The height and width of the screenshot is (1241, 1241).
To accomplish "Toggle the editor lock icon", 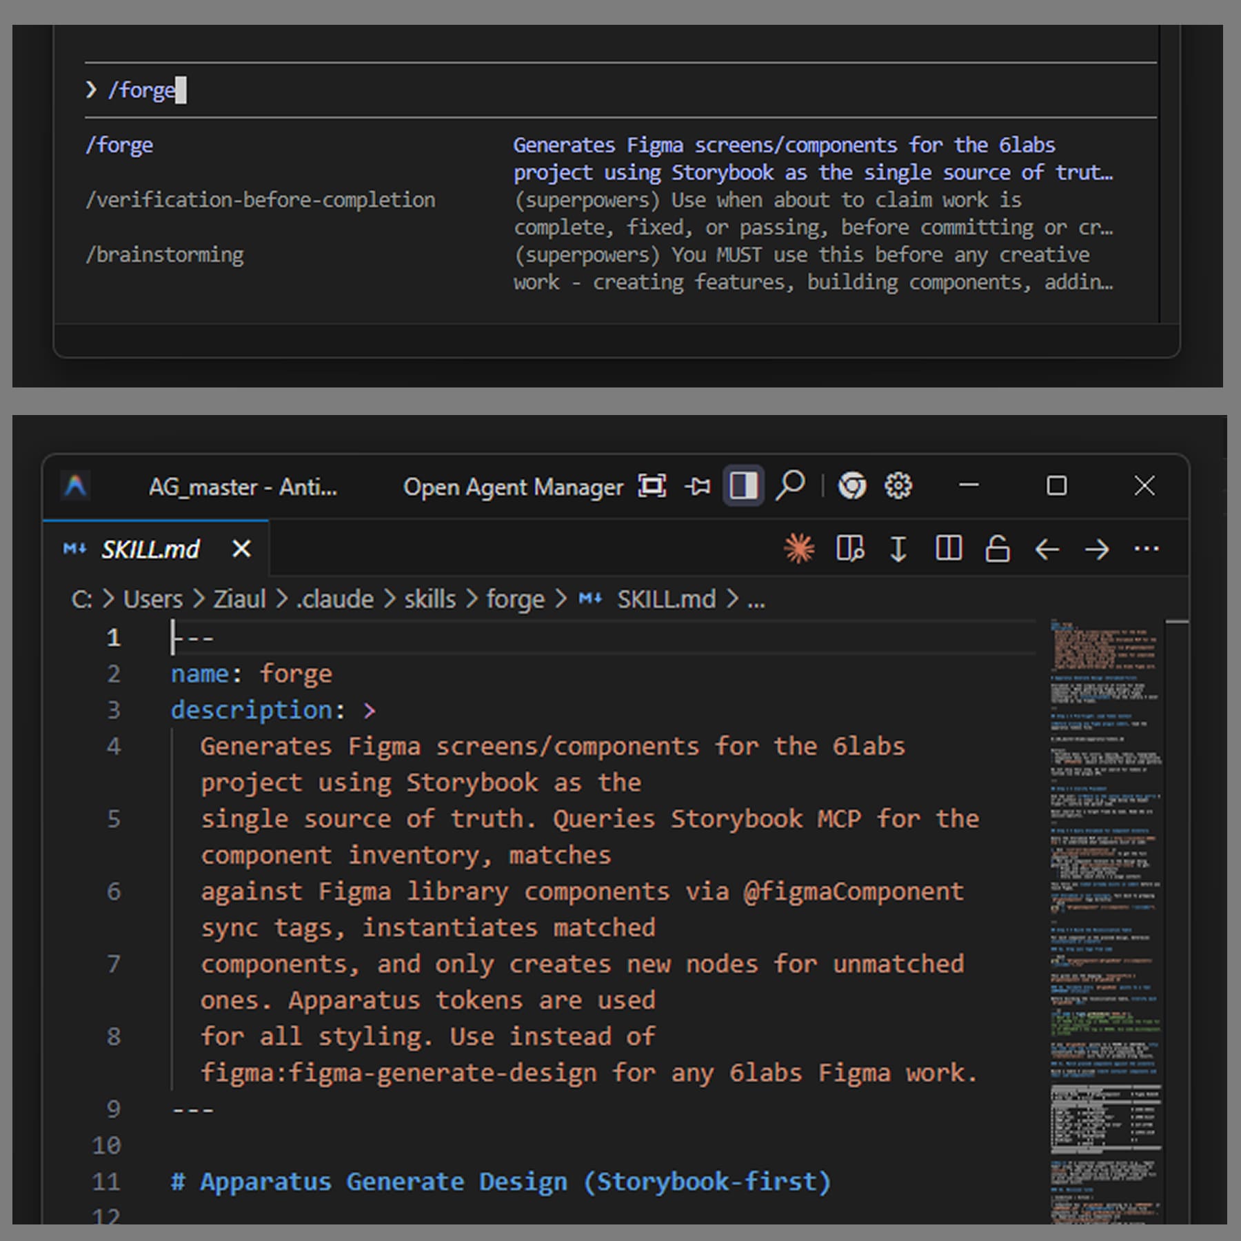I will (998, 549).
